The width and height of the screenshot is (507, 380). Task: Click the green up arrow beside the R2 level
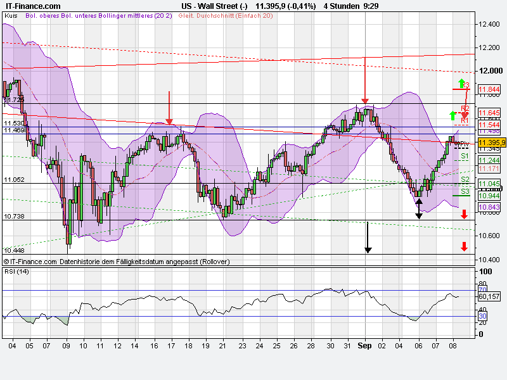coord(451,115)
